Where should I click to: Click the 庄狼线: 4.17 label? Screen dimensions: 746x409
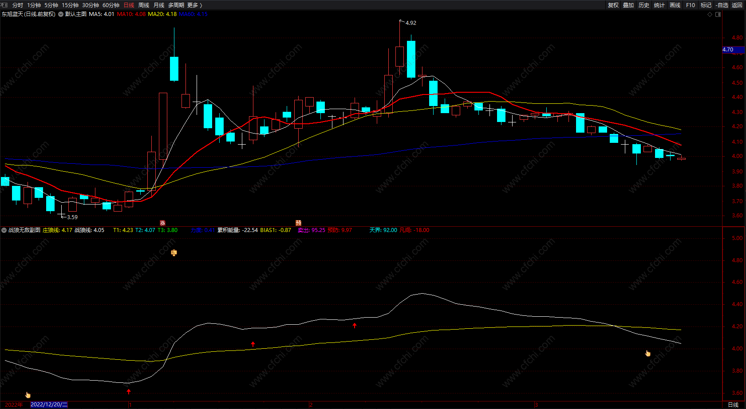57,230
